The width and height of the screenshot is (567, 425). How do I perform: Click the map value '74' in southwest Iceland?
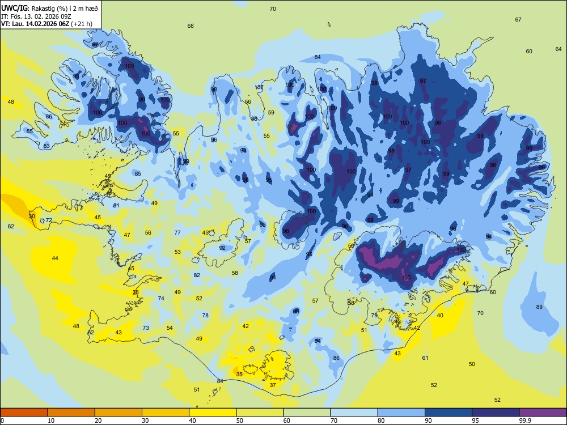161,298
